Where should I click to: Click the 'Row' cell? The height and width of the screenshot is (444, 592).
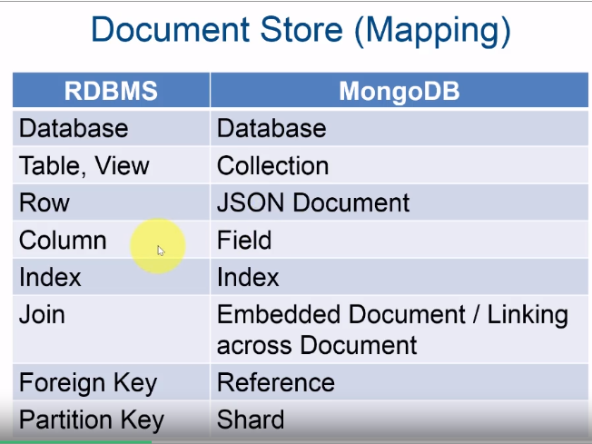[111, 202]
